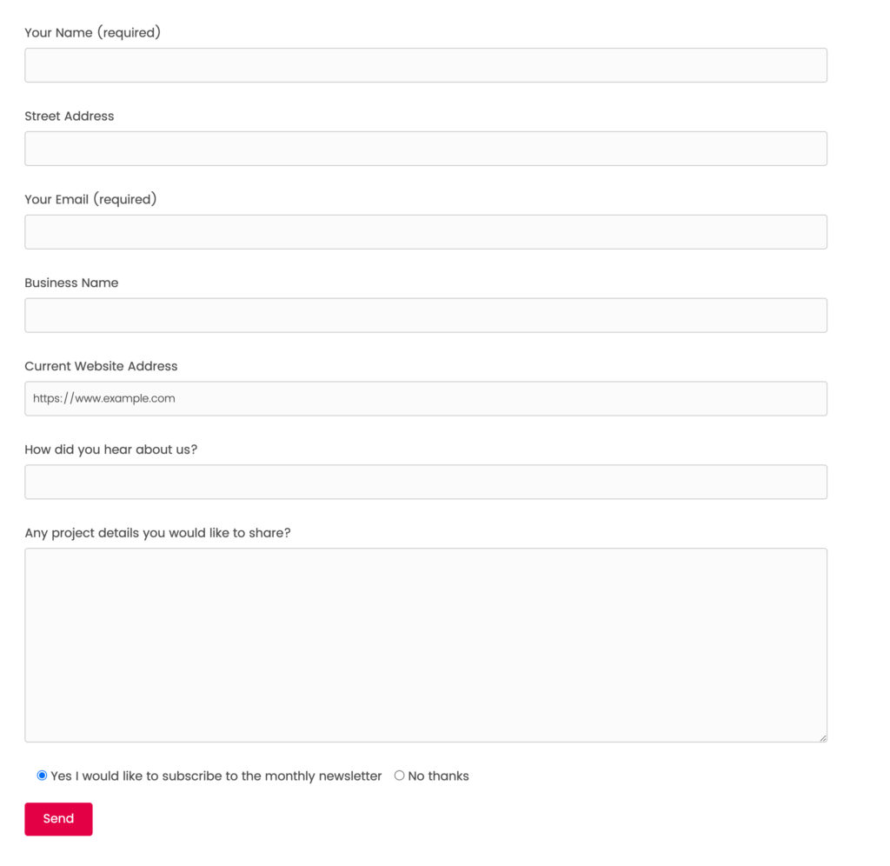This screenshot has width=890, height=866.
Task: Select the Street Address input box
Action: tap(426, 148)
